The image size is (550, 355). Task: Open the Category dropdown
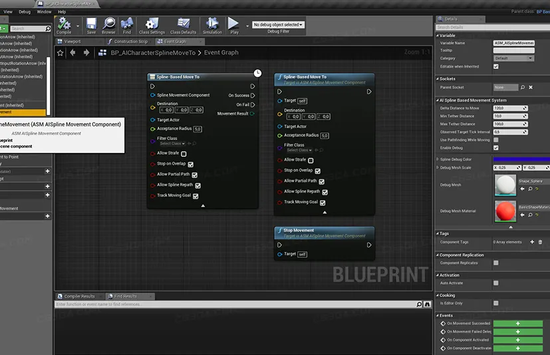514,59
